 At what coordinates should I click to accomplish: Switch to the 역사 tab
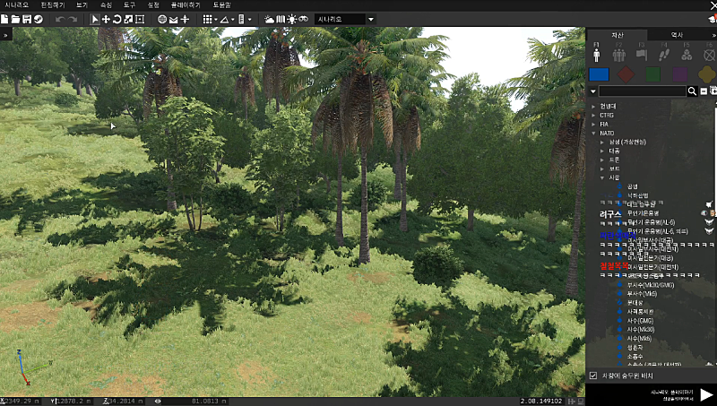click(x=677, y=34)
